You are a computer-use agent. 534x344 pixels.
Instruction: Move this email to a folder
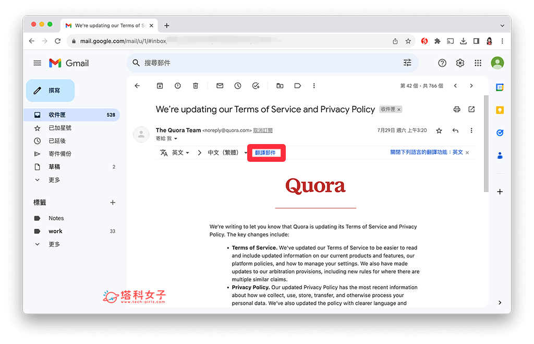[280, 86]
